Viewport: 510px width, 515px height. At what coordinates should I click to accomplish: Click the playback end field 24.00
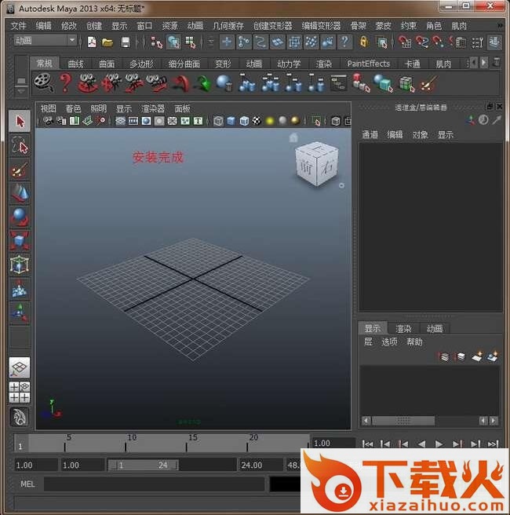[x=260, y=465]
